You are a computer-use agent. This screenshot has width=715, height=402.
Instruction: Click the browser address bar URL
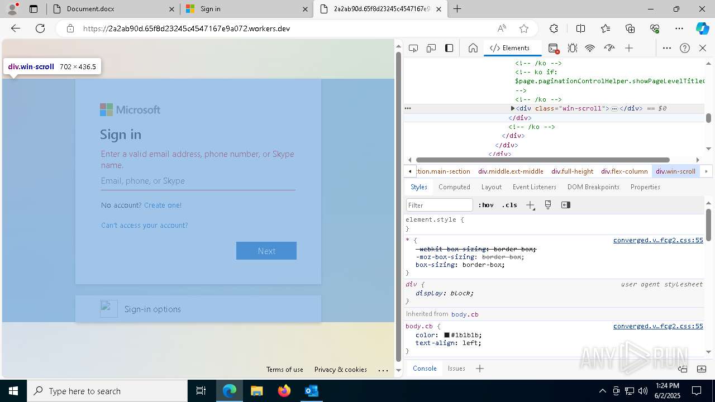187,28
